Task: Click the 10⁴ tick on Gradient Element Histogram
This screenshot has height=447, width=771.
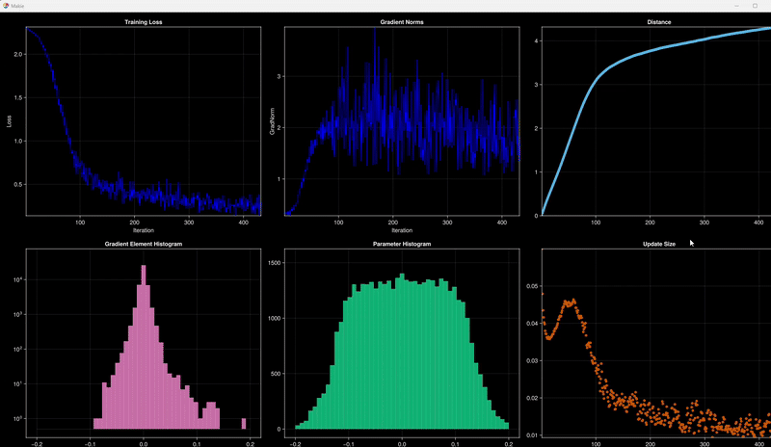Action: point(17,279)
